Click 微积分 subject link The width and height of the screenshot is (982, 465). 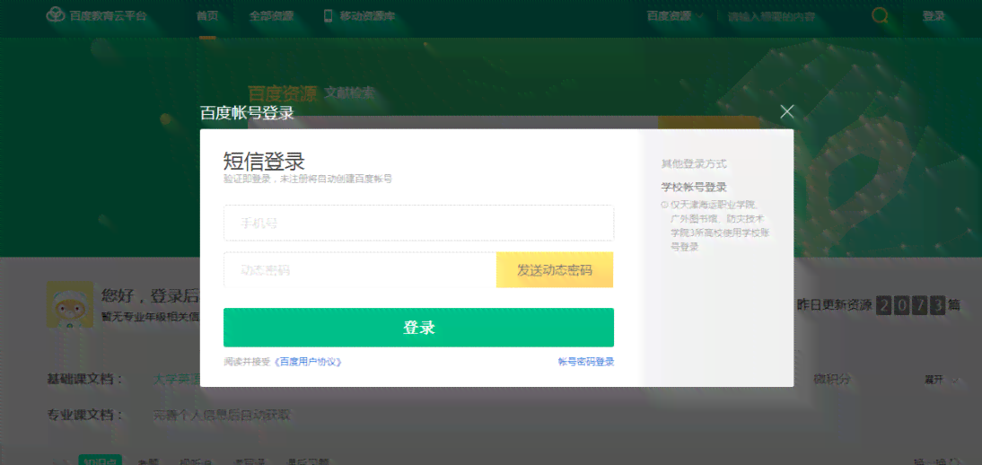tap(832, 379)
